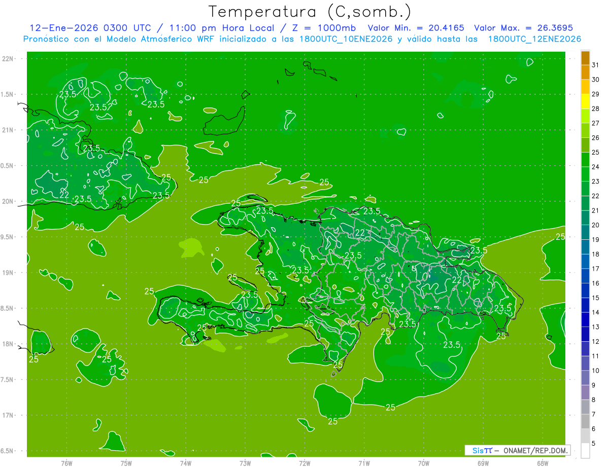Viewport: 609px width, 470px height.
Task: Click the color scale label 31
Action: (596, 65)
